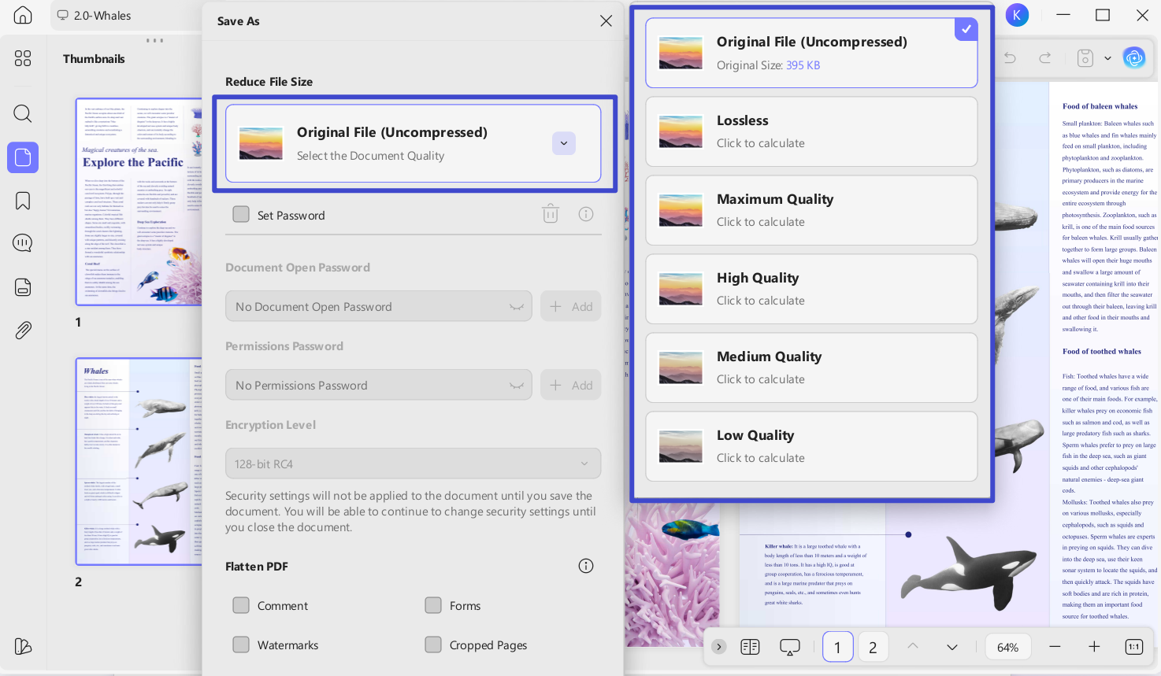Select the page thumbnails panel icon
The height and width of the screenshot is (676, 1161).
[23, 157]
